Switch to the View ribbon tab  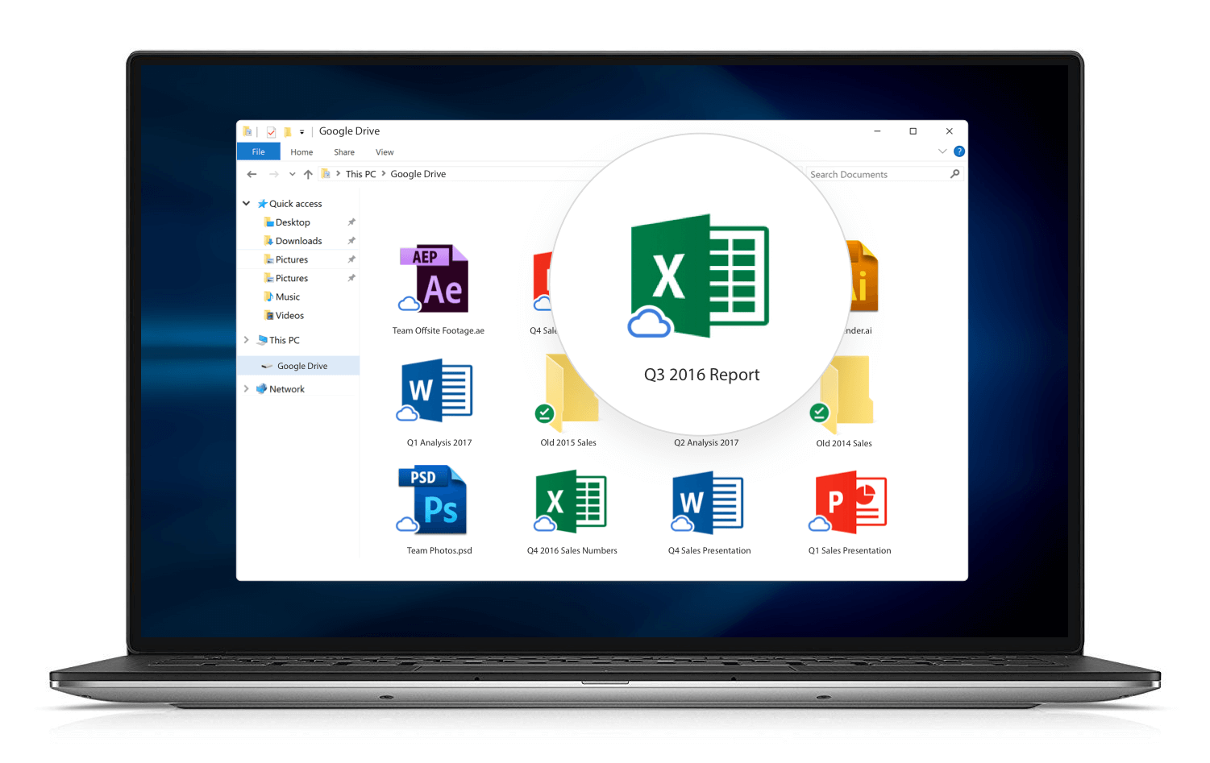click(x=385, y=151)
